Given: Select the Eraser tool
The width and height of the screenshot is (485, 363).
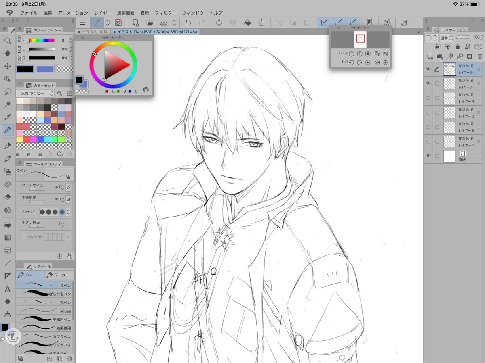Looking at the screenshot, I should (7, 197).
